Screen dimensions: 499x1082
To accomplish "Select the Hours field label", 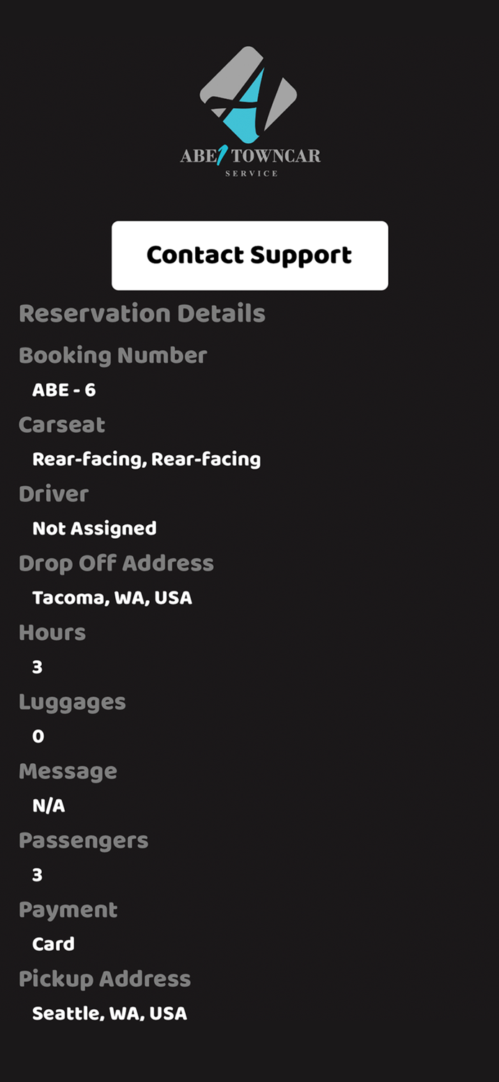I will click(x=52, y=632).
